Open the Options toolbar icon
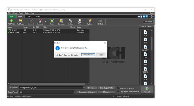Screen dimensions: 194x106 click(90, 22)
